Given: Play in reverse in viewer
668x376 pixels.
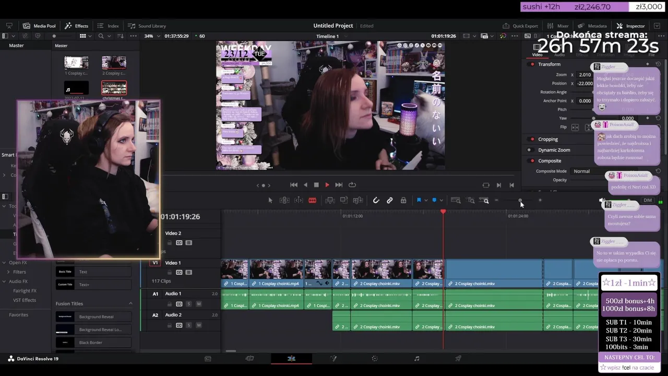Looking at the screenshot, I should [x=306, y=185].
